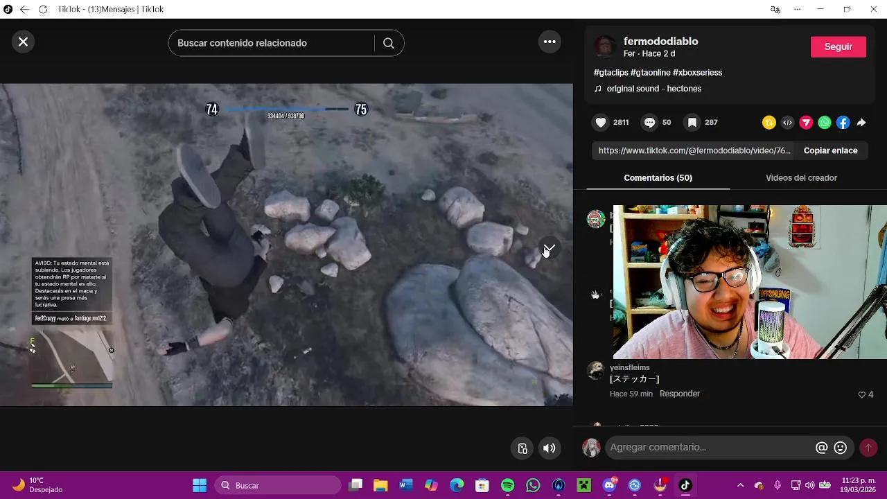The width and height of the screenshot is (887, 499).
Task: Click the video URL text field
Action: click(694, 150)
